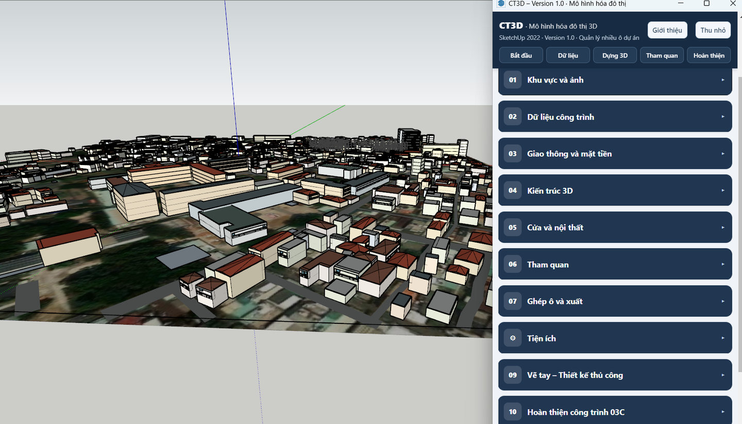The width and height of the screenshot is (742, 424).
Task: Click the 04 number badge
Action: 513,190
